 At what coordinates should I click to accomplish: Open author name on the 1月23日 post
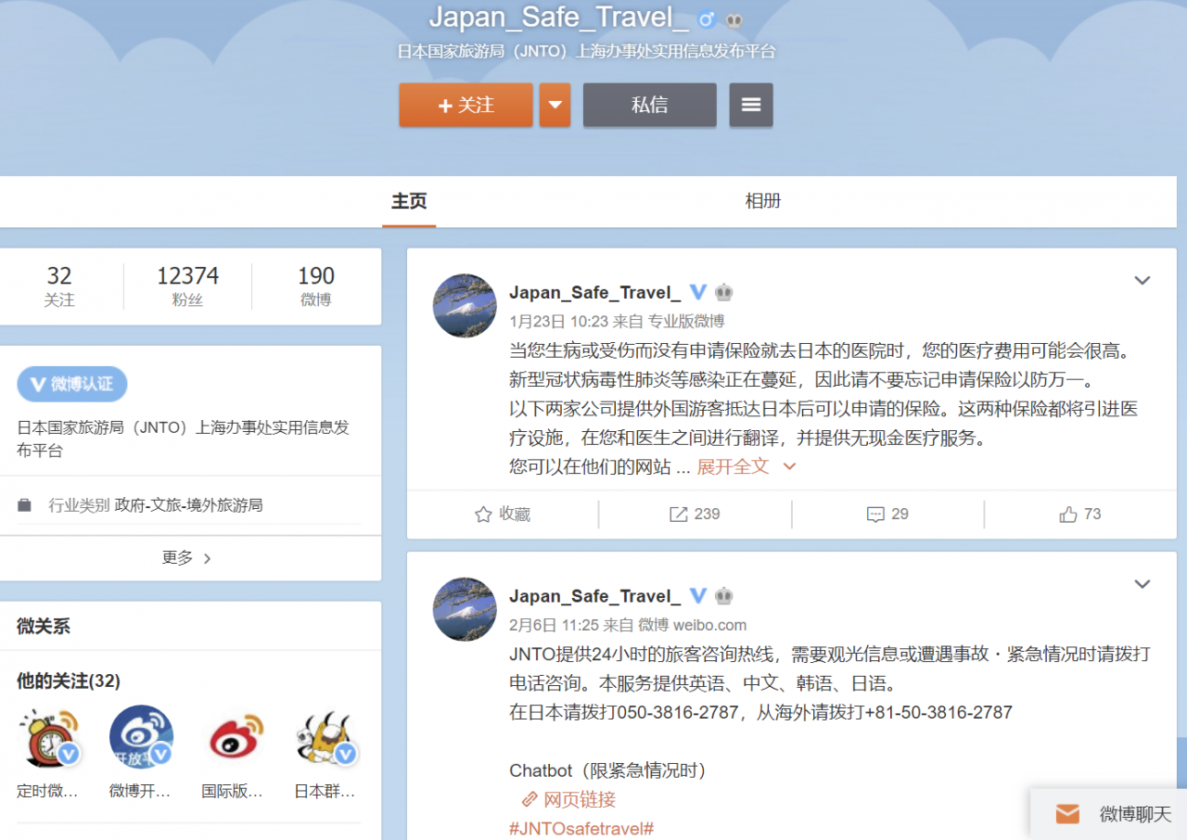594,293
